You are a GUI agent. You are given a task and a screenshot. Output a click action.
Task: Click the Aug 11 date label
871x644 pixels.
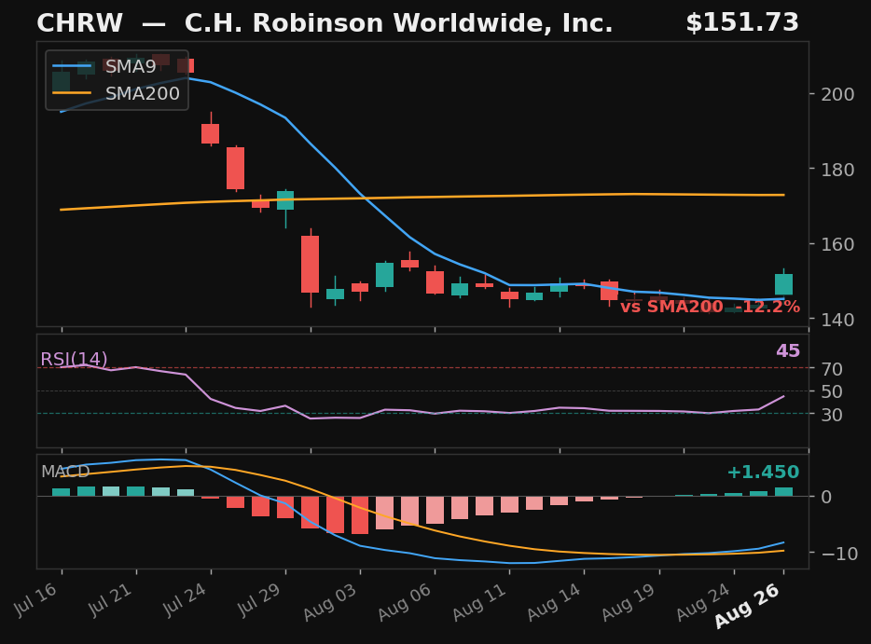click(x=480, y=601)
